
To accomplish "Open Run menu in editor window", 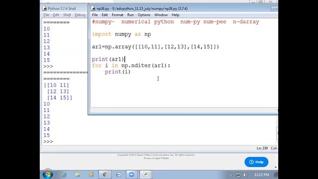I will click(x=130, y=15).
